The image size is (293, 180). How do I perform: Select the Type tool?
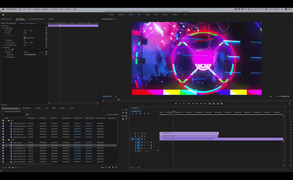pyautogui.click(x=126, y=119)
